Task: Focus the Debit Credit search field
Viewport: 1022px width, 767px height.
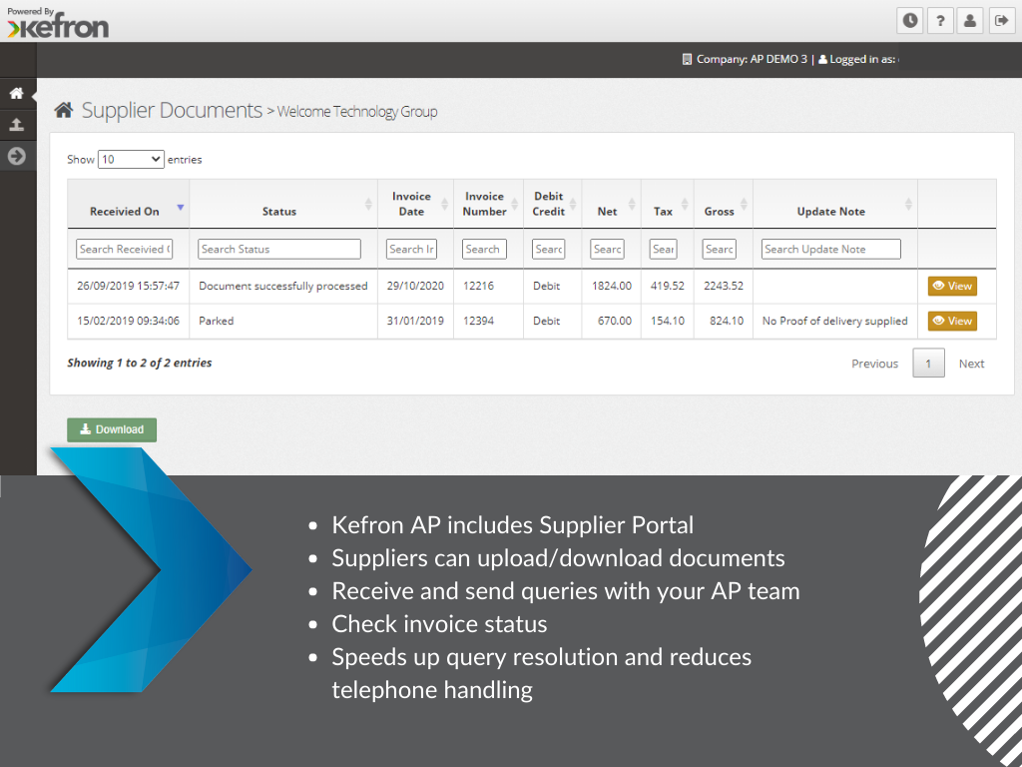Action: pos(549,249)
